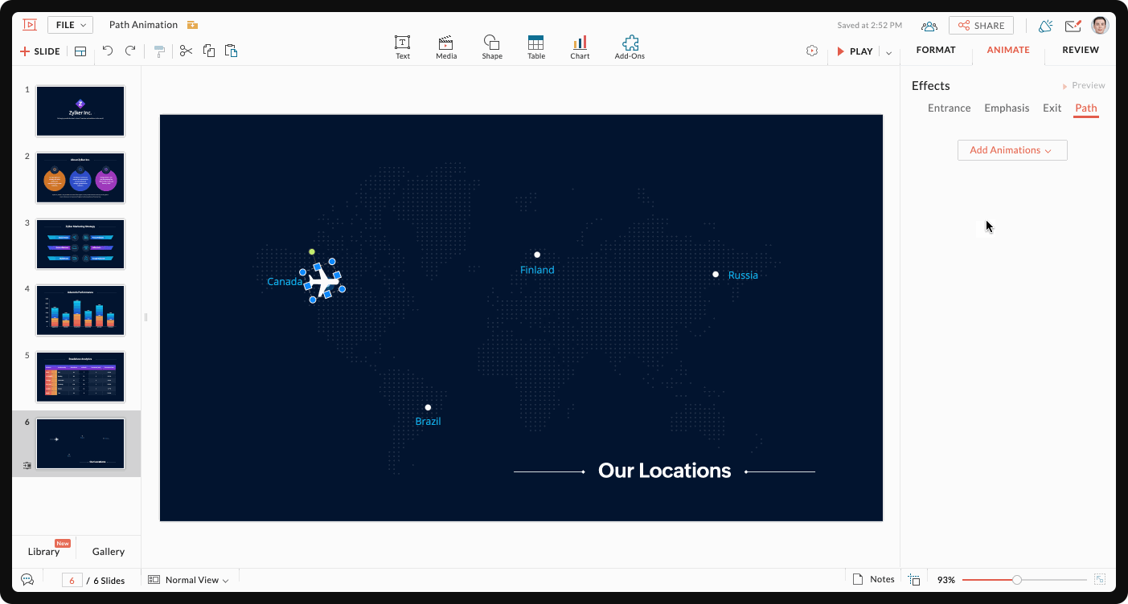This screenshot has width=1128, height=604.
Task: Open the comments chat bubble icon
Action: 27,579
